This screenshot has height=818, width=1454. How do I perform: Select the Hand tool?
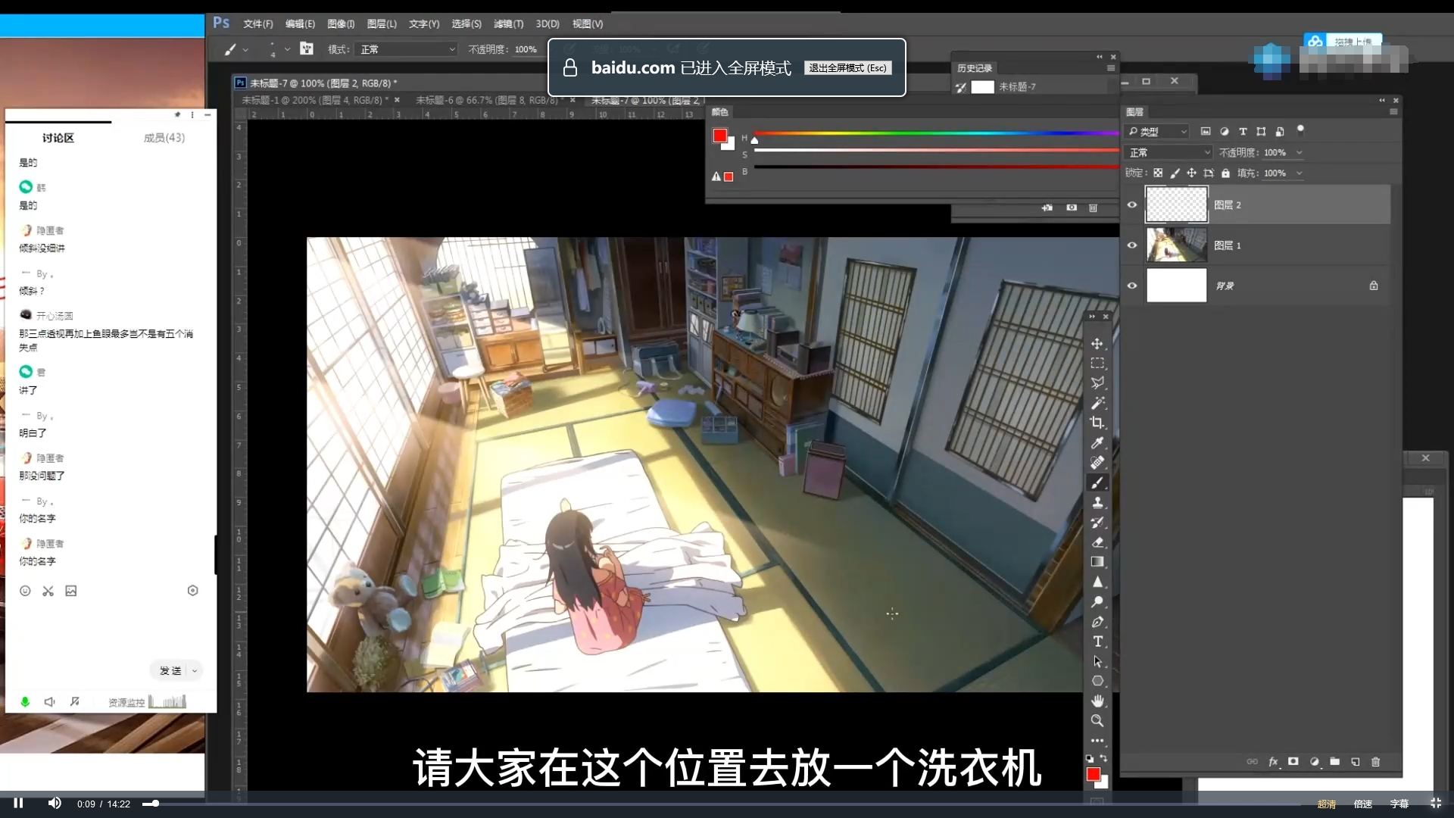point(1097,701)
